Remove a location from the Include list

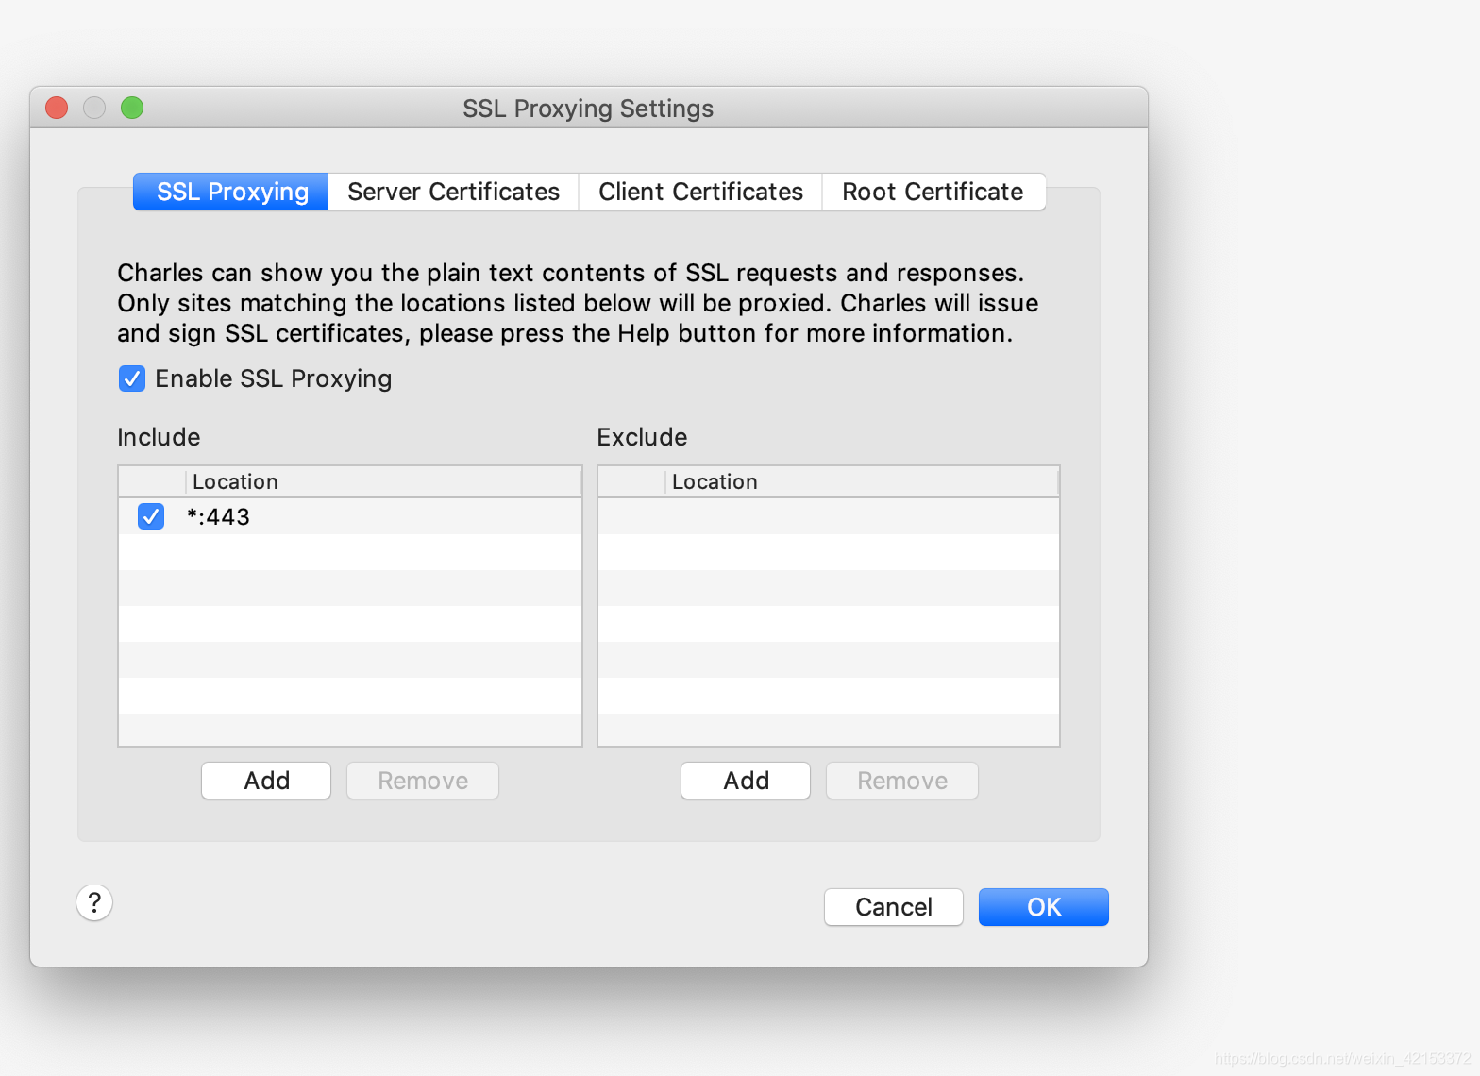[x=423, y=781]
